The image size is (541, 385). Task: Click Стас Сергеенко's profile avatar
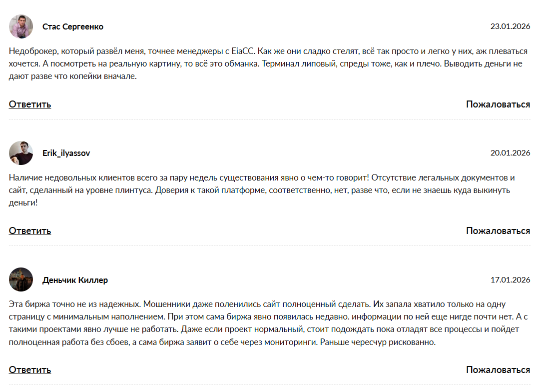(21, 26)
